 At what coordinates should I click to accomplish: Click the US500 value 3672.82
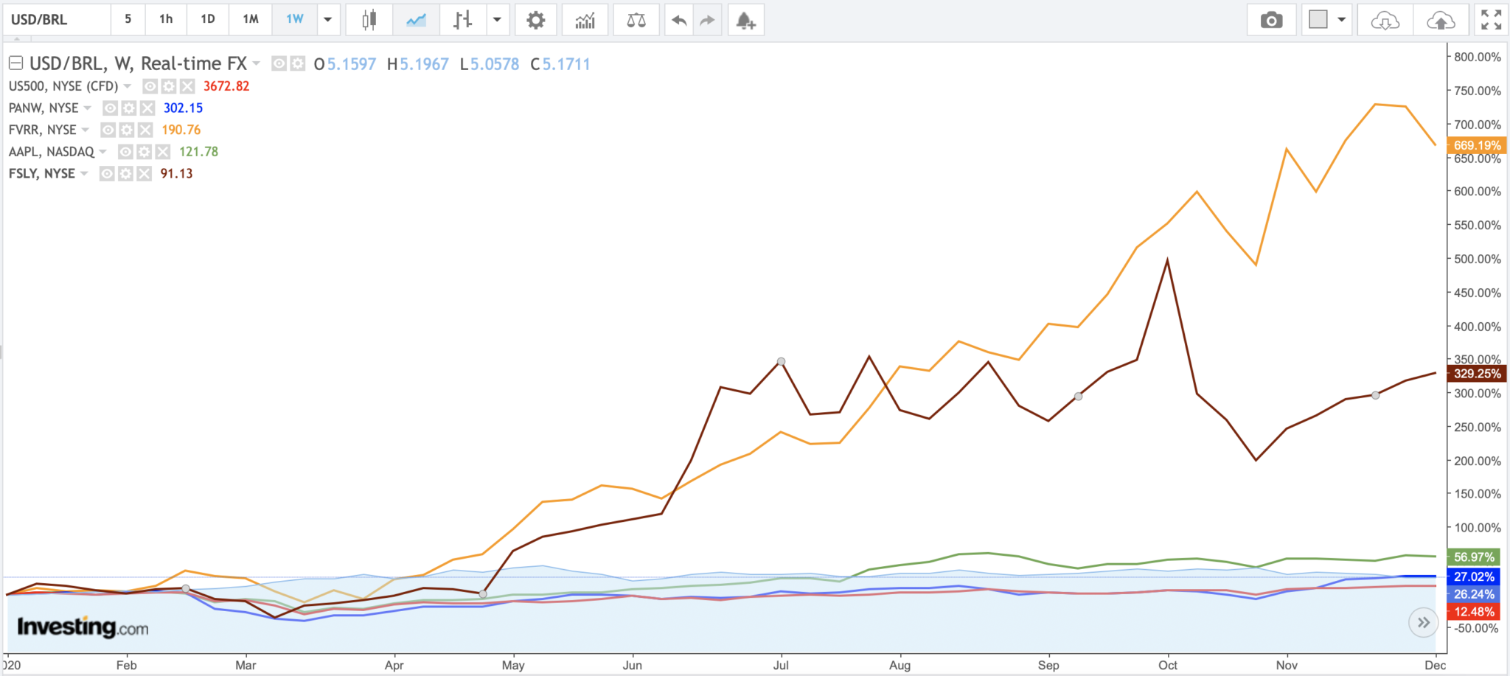(226, 86)
